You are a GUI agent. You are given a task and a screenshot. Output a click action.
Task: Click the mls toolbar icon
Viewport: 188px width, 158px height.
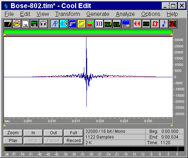click(108, 24)
